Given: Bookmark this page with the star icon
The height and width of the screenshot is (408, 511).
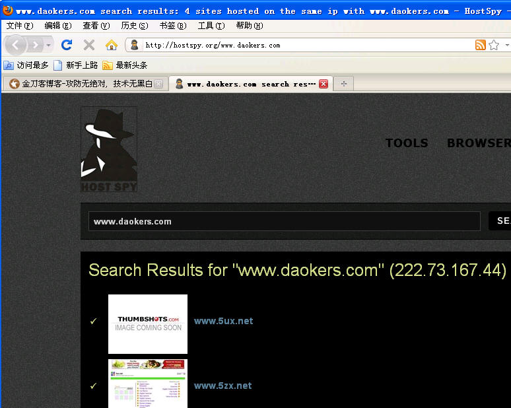Looking at the screenshot, I should tap(494, 45).
